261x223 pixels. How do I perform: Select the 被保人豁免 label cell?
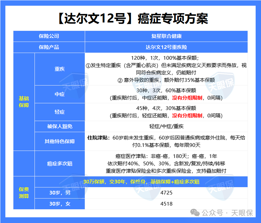point(60,126)
